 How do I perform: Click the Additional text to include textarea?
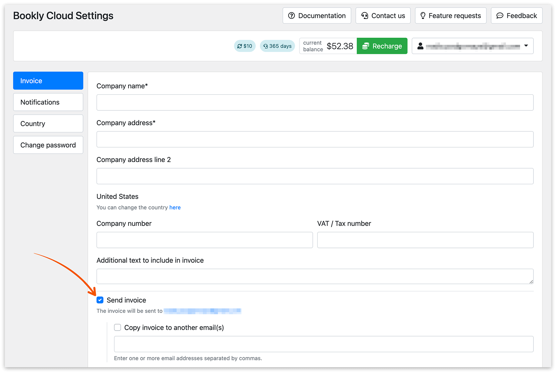(315, 276)
